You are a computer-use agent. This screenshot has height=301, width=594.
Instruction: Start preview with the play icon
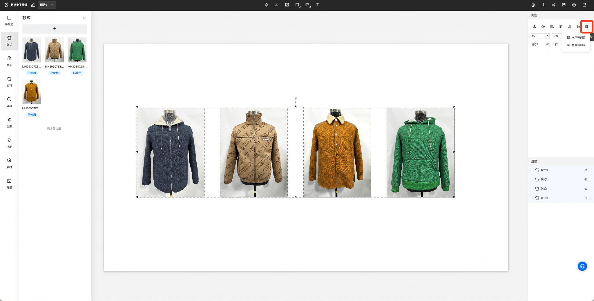point(574,5)
